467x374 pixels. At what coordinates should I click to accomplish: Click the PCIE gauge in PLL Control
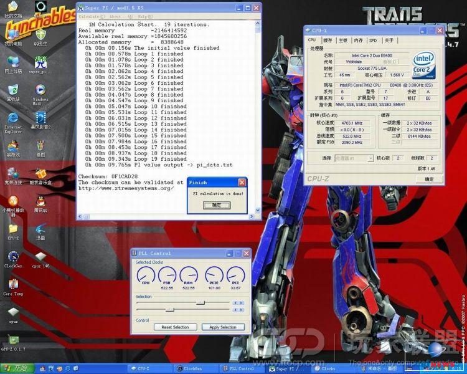click(x=214, y=276)
